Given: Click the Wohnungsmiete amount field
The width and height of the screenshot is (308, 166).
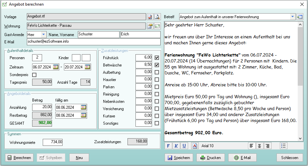Looking at the screenshot, I should (x=53, y=142).
